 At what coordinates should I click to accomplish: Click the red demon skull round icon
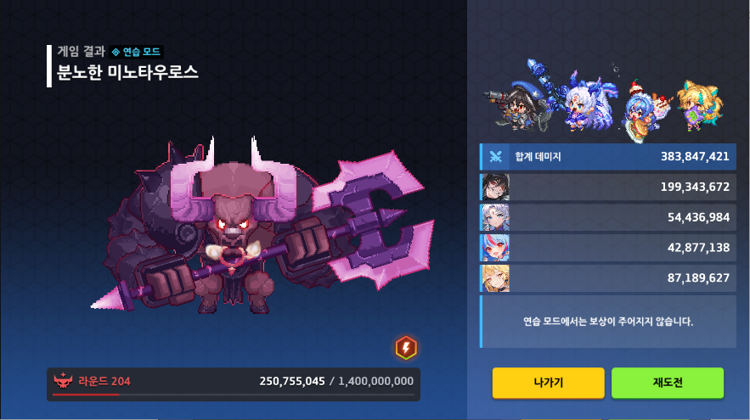(x=63, y=381)
